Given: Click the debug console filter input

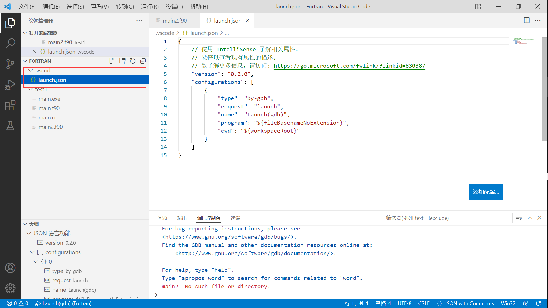Looking at the screenshot, I should click(x=448, y=218).
